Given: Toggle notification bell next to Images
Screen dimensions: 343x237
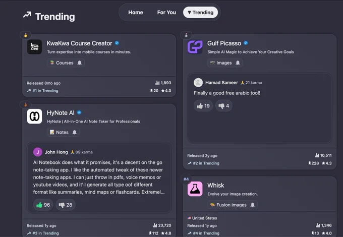Looking at the screenshot, I should coord(238,63).
